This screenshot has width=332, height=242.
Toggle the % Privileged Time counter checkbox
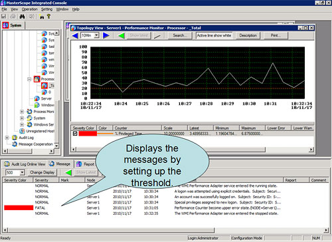tap(75, 134)
